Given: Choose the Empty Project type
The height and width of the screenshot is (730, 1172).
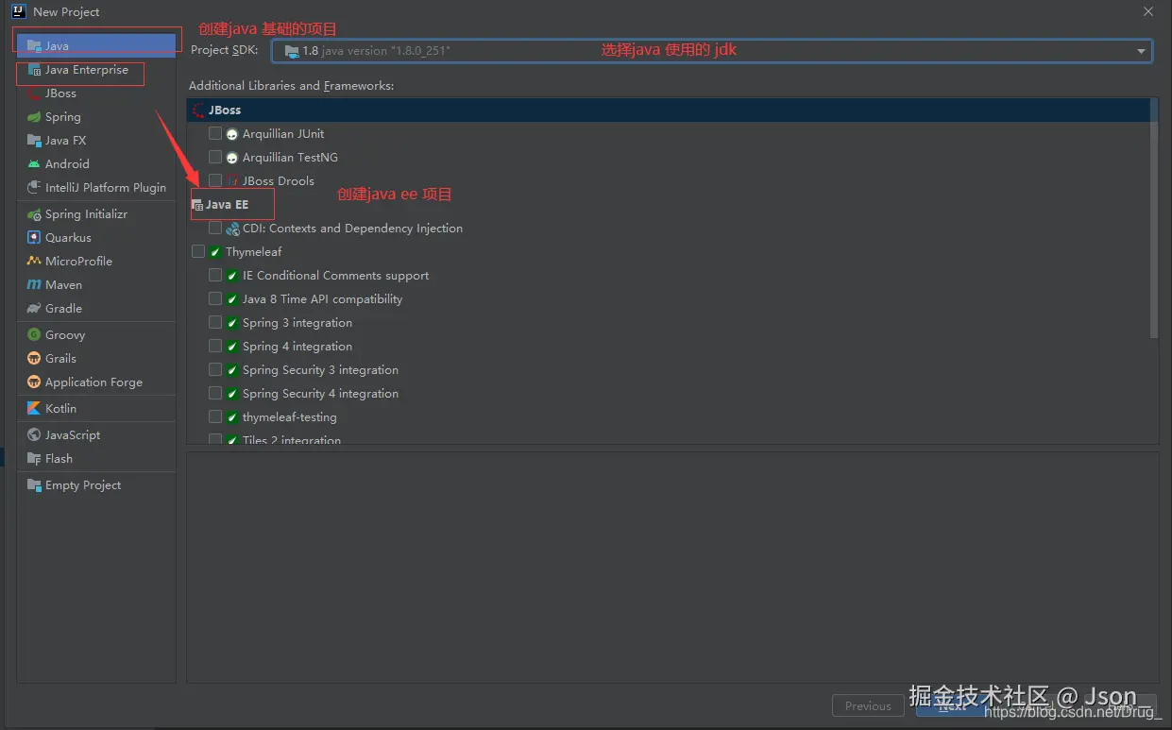Looking at the screenshot, I should tap(96, 485).
